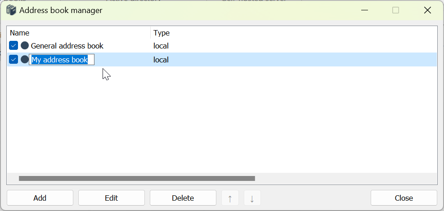Click the local type cell of My address book
444x211 pixels.
coord(161,60)
